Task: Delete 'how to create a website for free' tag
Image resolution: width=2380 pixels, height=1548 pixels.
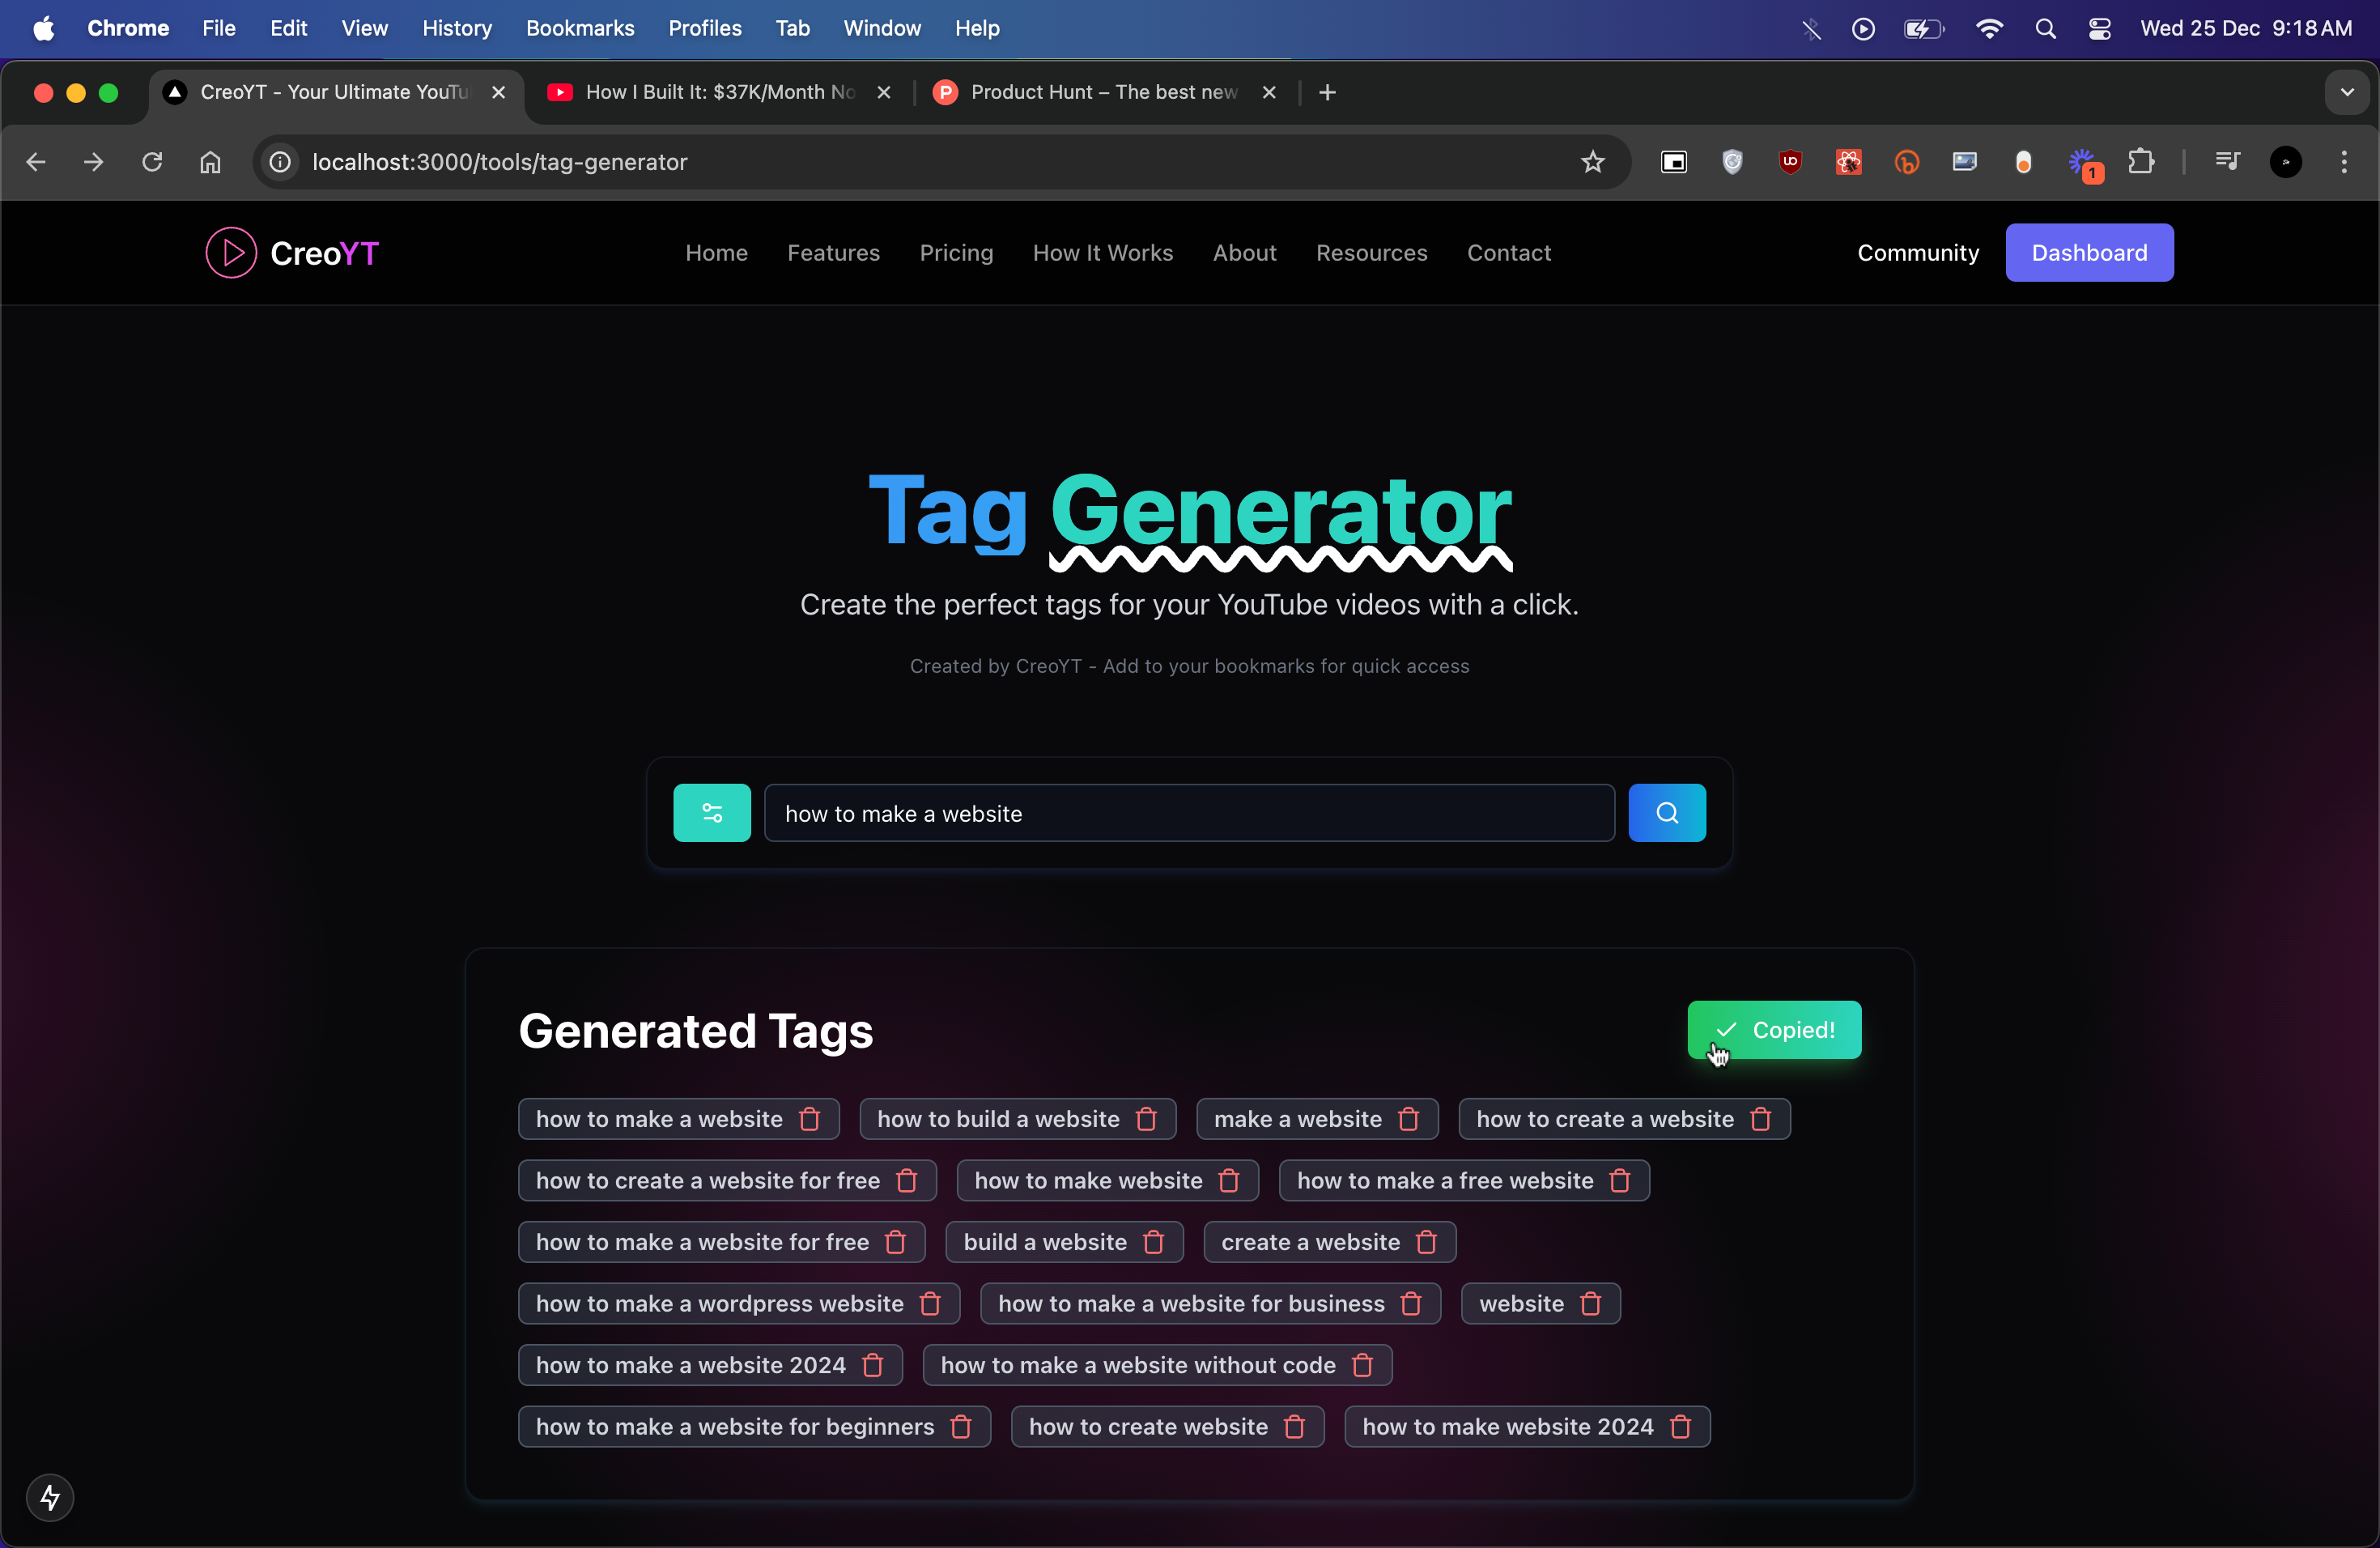Action: pos(907,1181)
